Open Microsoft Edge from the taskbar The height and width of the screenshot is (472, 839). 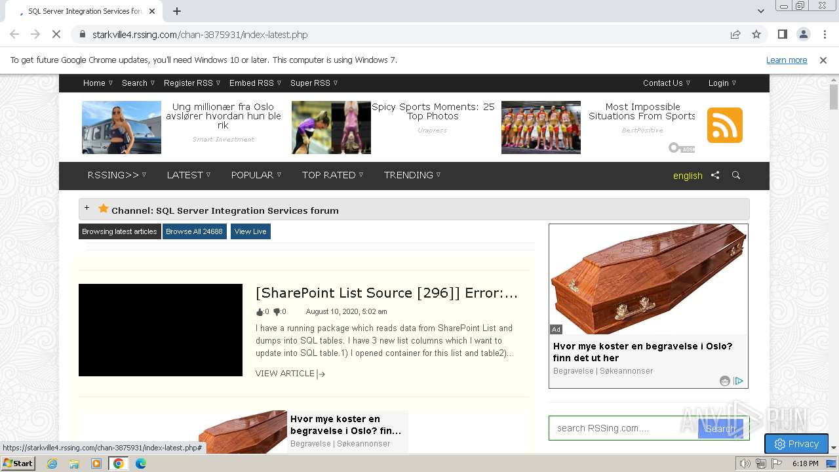[x=141, y=463]
